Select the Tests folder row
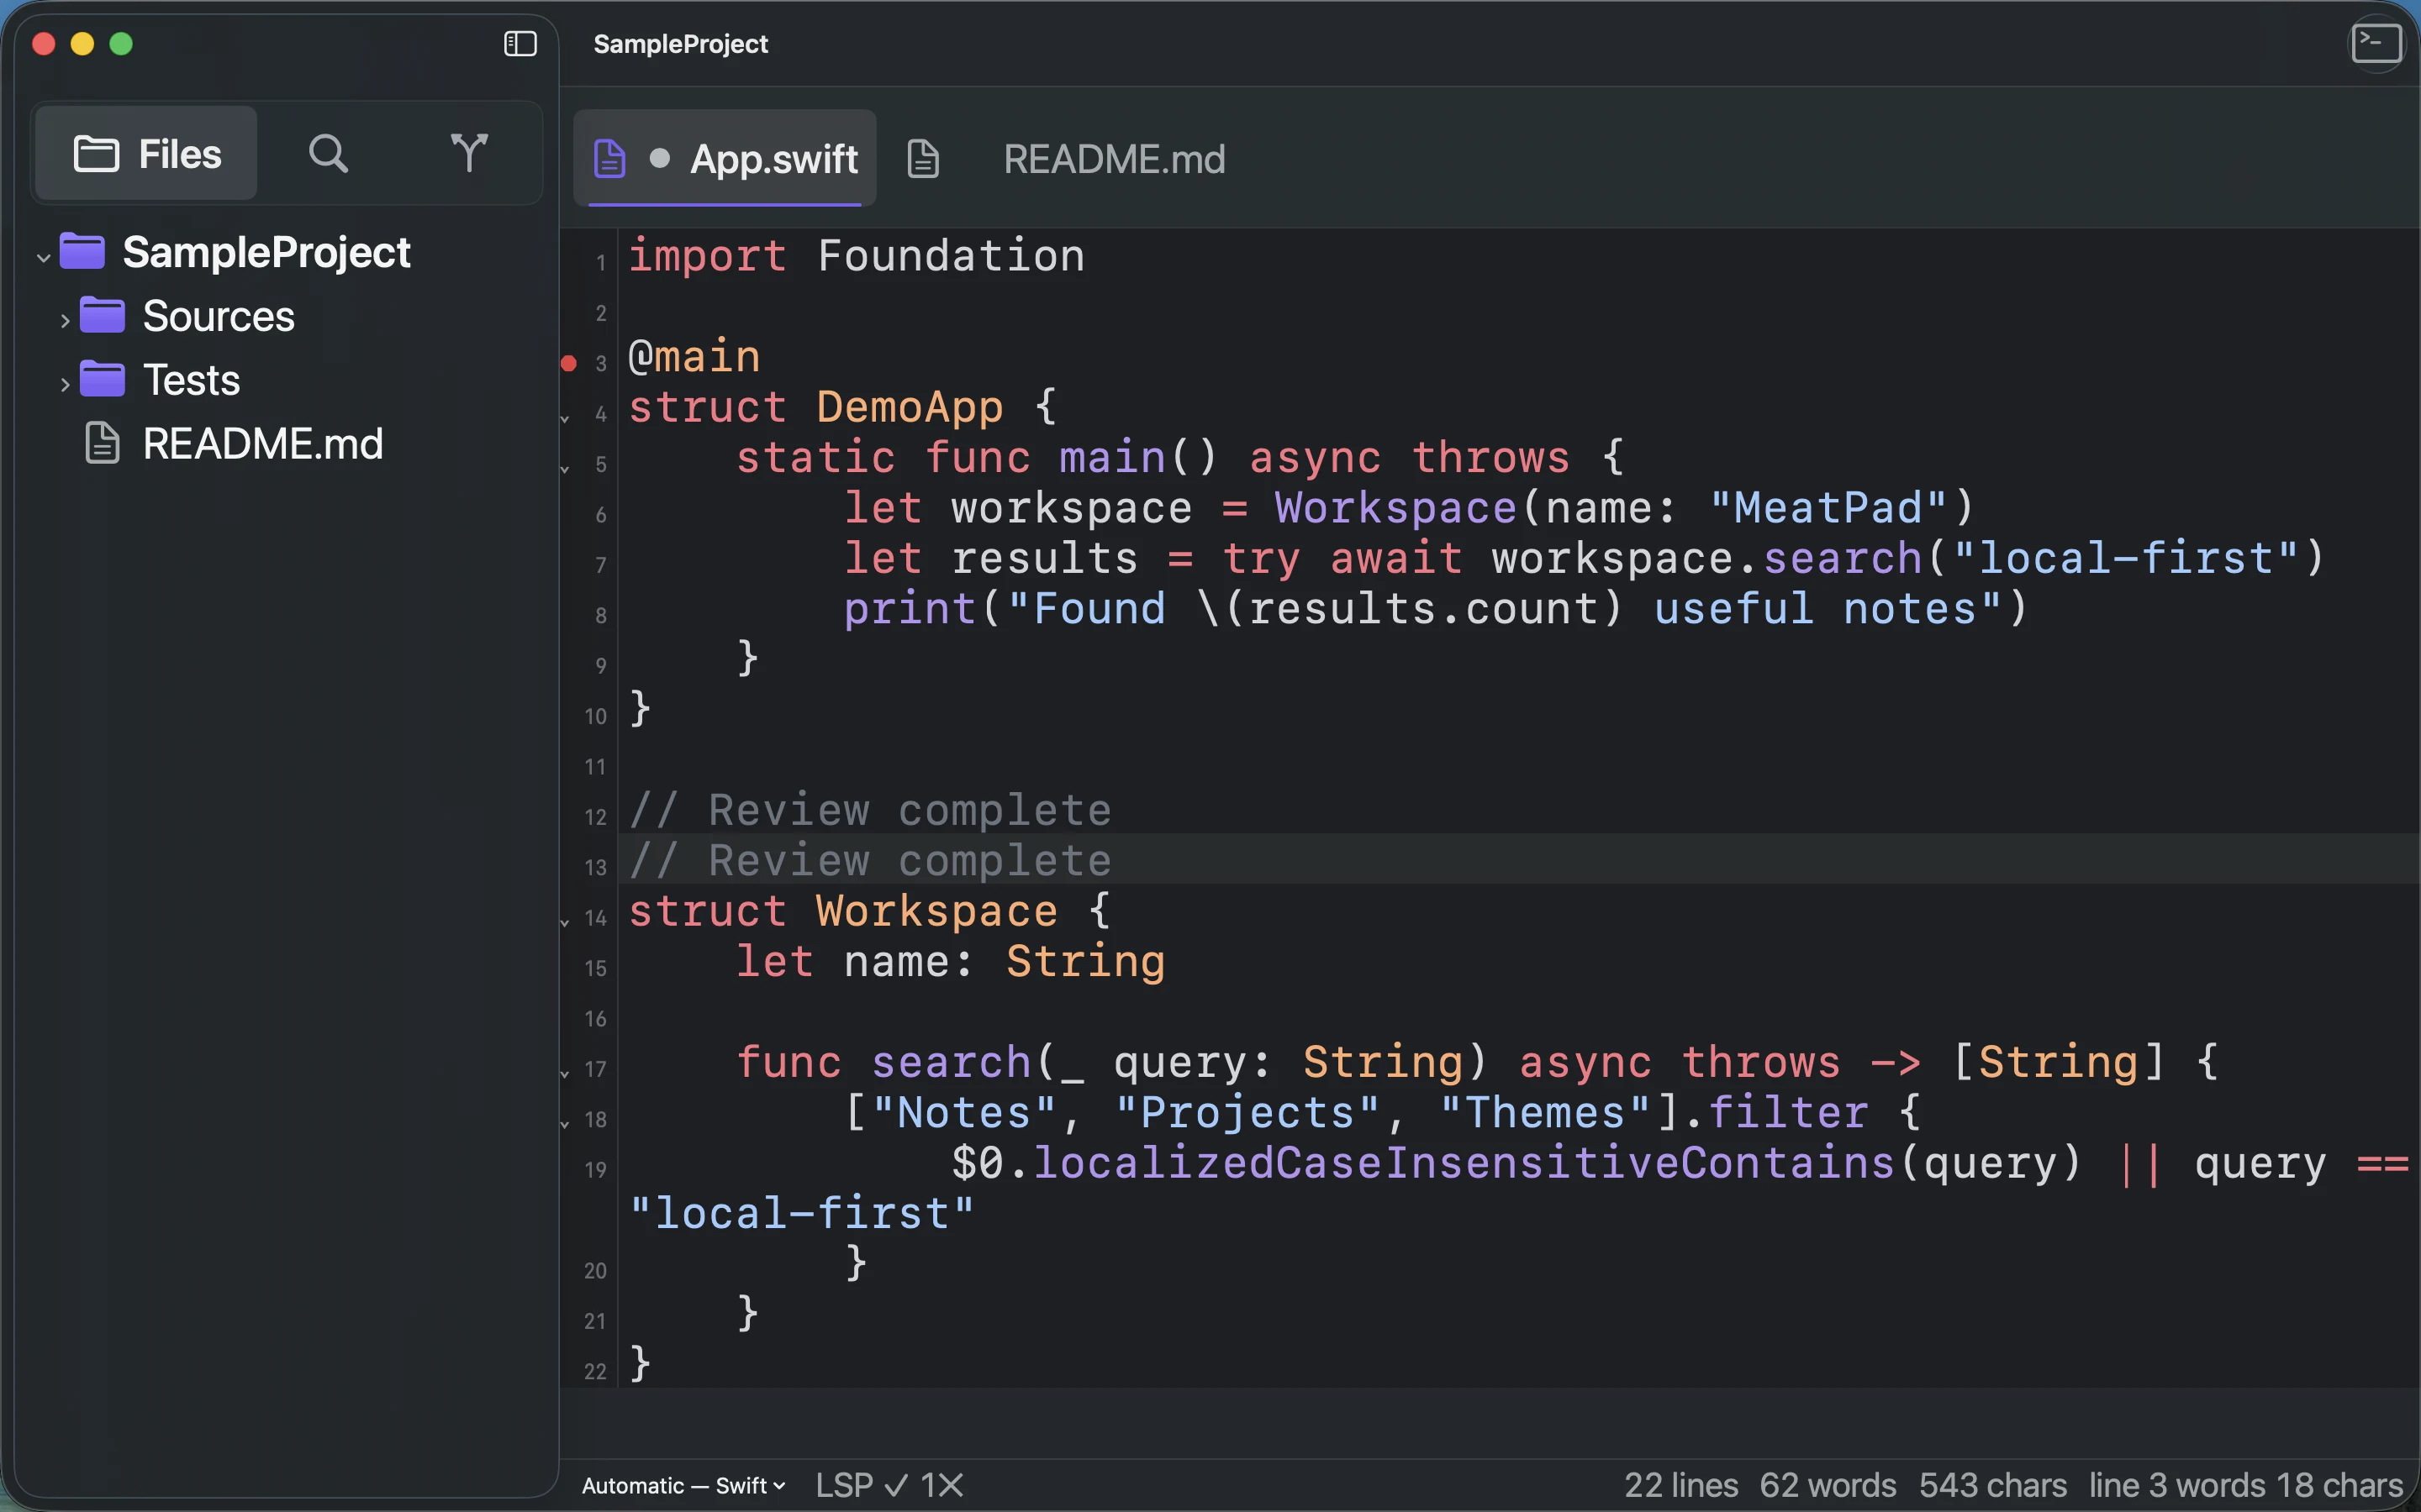The image size is (2421, 1512). 286,381
